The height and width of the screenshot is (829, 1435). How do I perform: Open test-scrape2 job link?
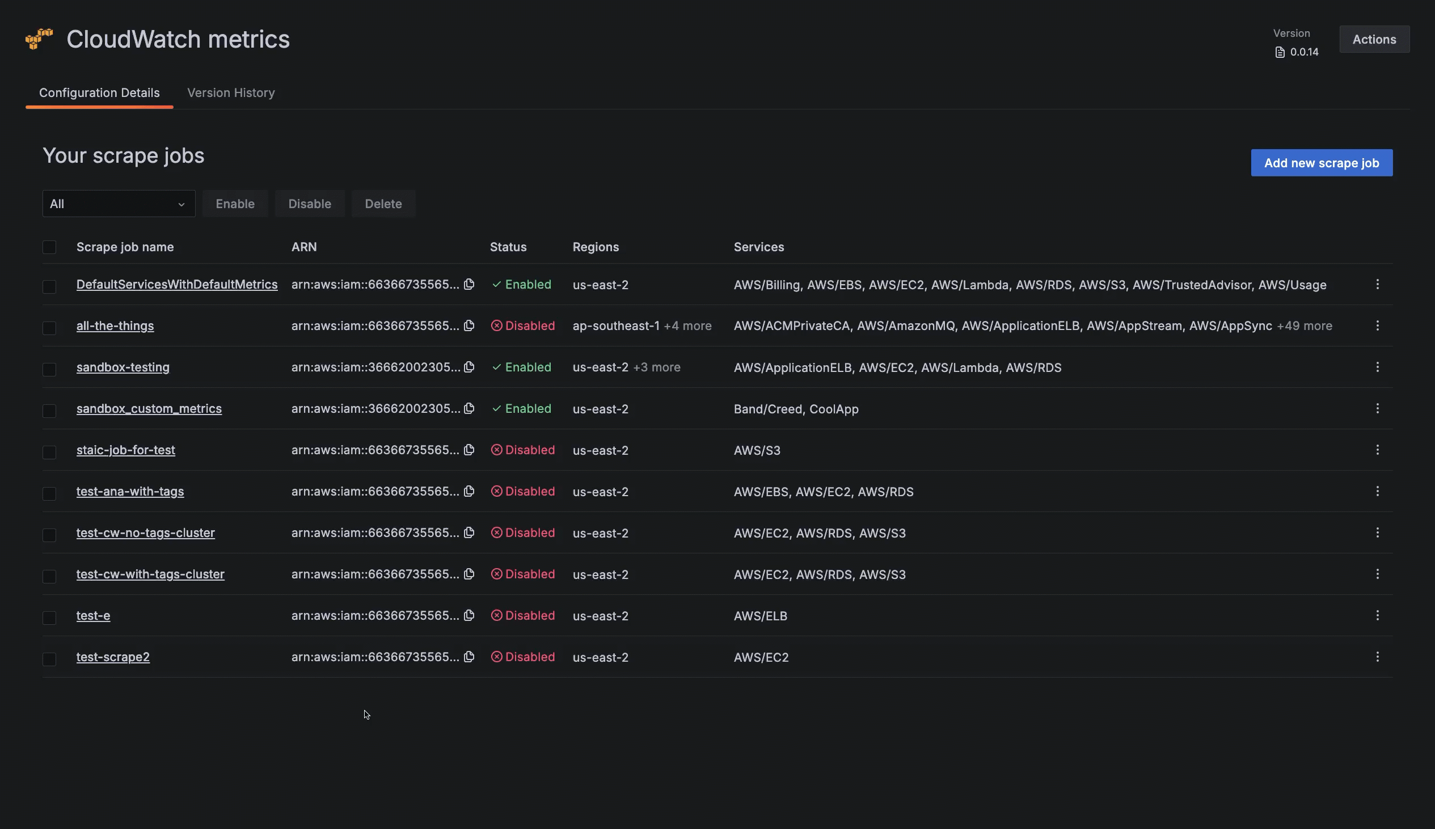click(113, 657)
